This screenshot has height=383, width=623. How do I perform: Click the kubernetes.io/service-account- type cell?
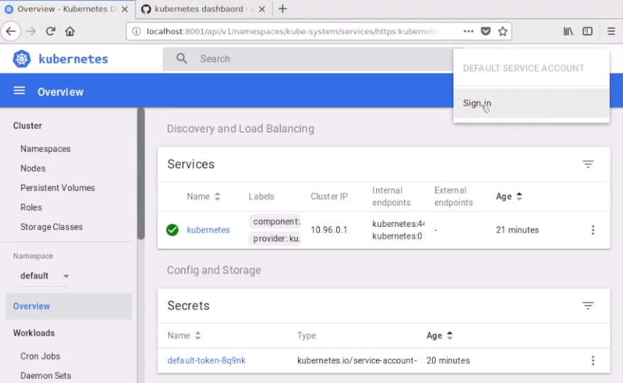pyautogui.click(x=357, y=360)
